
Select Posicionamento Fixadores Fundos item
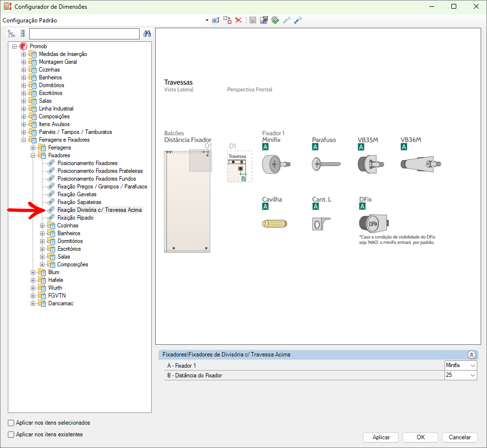point(97,179)
